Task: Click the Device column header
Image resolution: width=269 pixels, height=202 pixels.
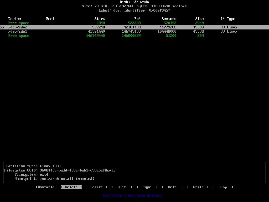Action: point(15,19)
